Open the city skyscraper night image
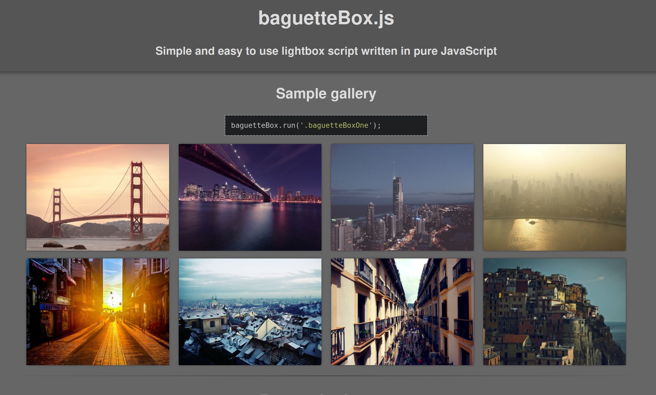Image resolution: width=656 pixels, height=395 pixels. (402, 197)
